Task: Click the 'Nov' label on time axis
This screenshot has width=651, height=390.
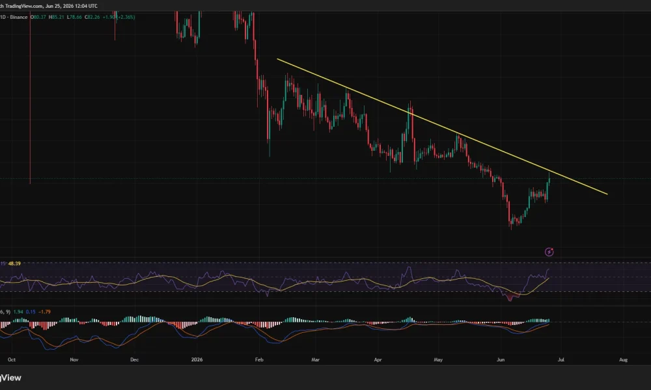Action: tap(74, 359)
